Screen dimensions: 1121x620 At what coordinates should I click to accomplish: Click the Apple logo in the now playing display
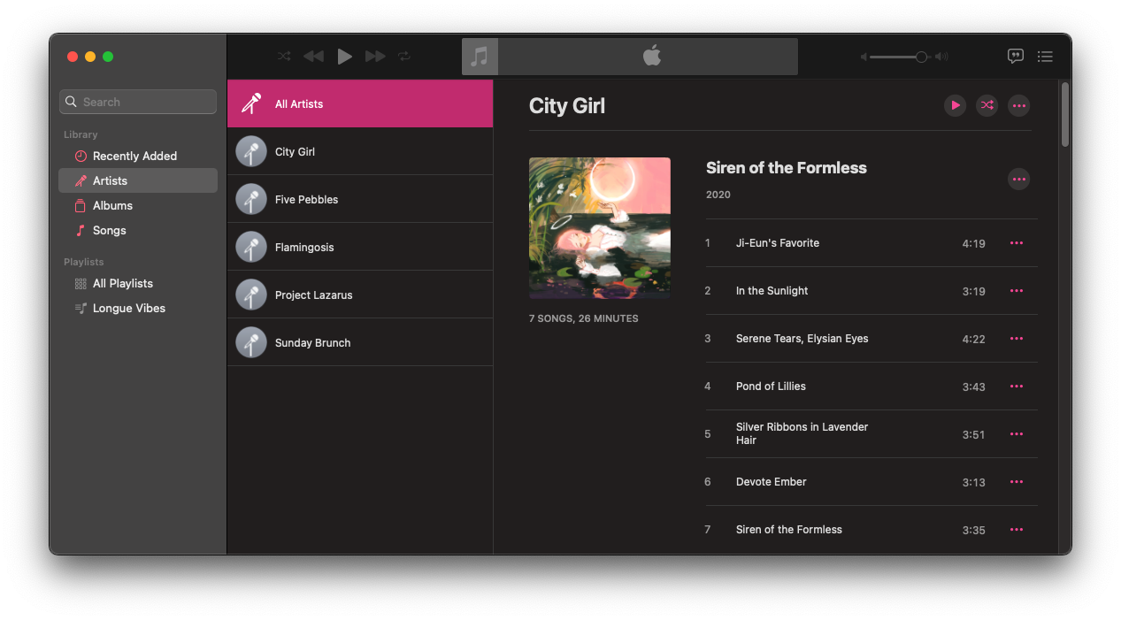click(x=652, y=56)
